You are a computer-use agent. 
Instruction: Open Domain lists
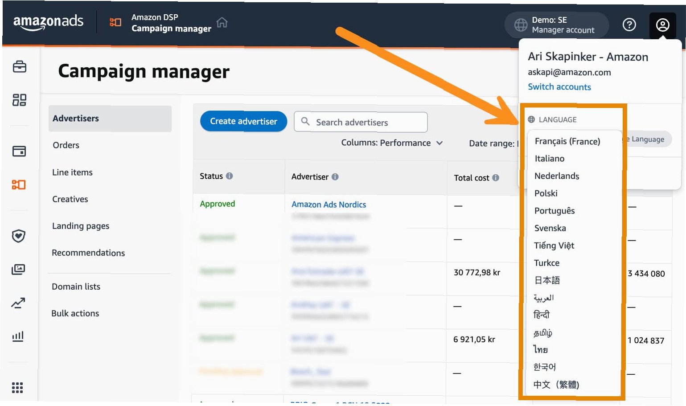[76, 287]
